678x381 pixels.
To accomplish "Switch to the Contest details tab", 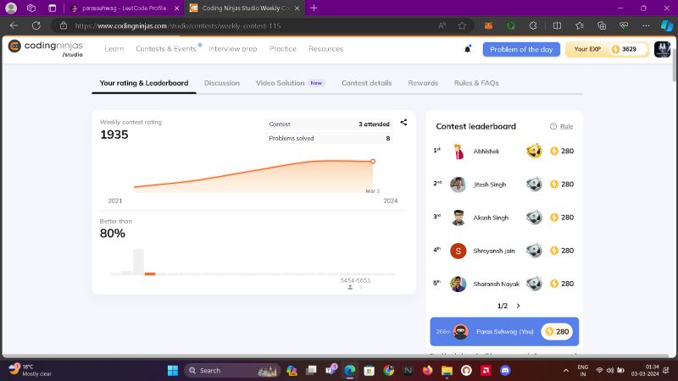I will [367, 83].
